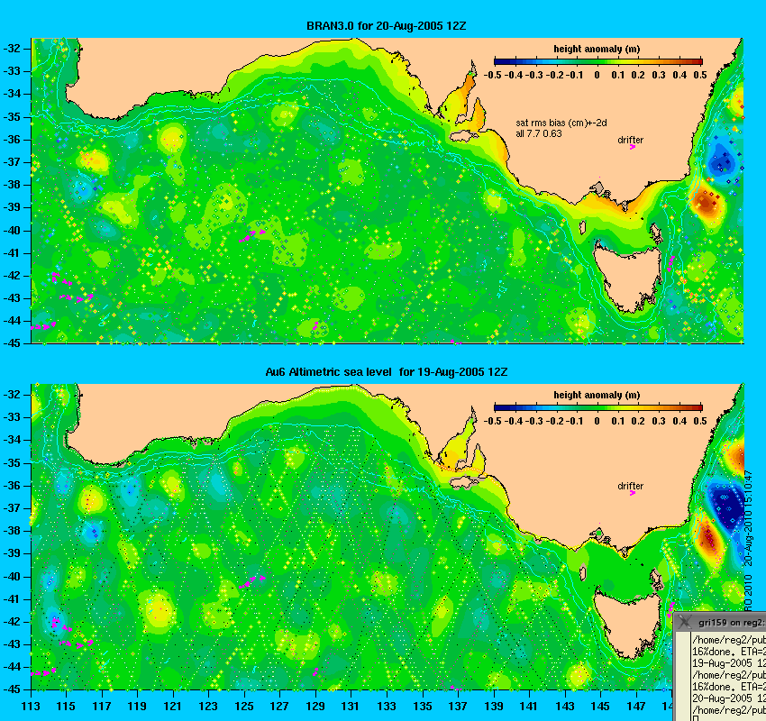
Task: Click the 'all 7.7 0.63' statistics text
Action: [539, 134]
